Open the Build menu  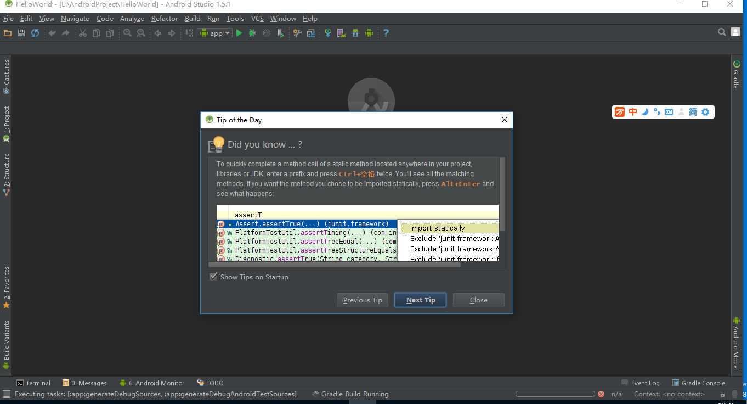[193, 18]
